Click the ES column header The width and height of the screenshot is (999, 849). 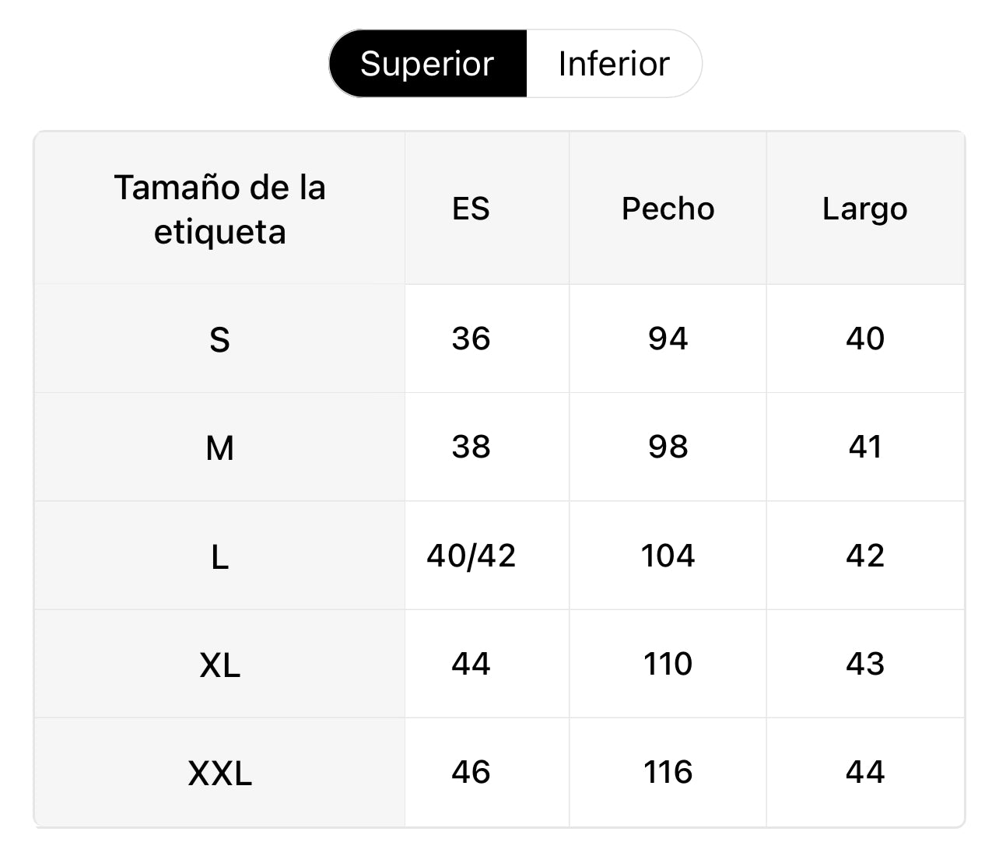pyautogui.click(x=471, y=209)
